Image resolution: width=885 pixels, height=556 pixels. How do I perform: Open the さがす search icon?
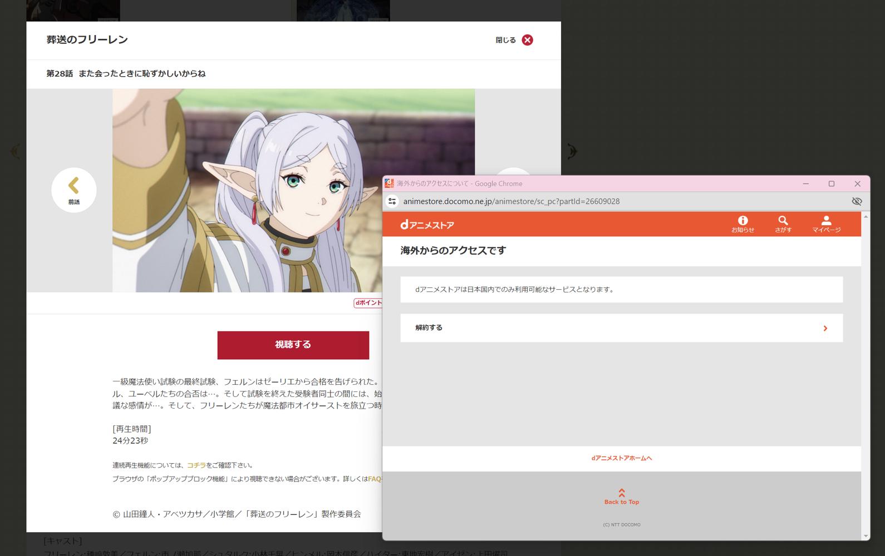(783, 224)
